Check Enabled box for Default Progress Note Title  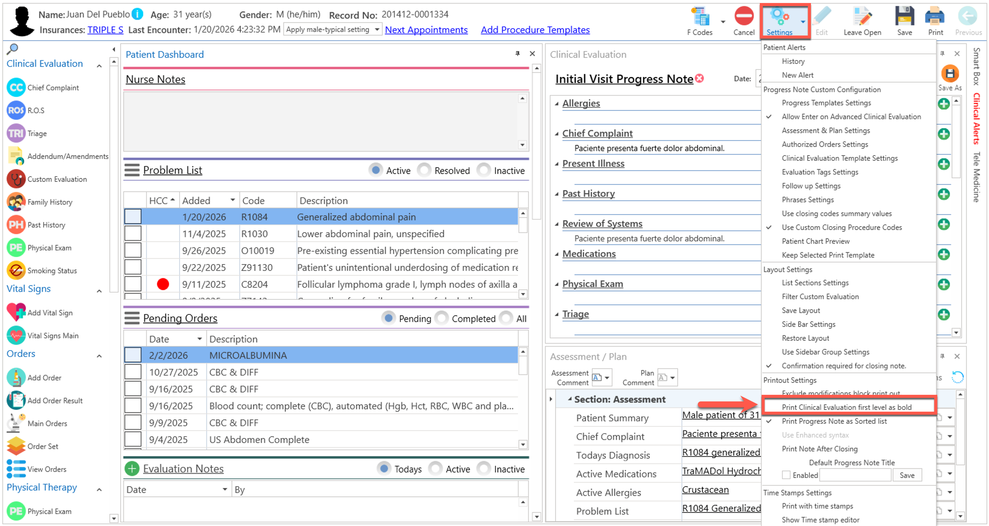[x=786, y=475]
